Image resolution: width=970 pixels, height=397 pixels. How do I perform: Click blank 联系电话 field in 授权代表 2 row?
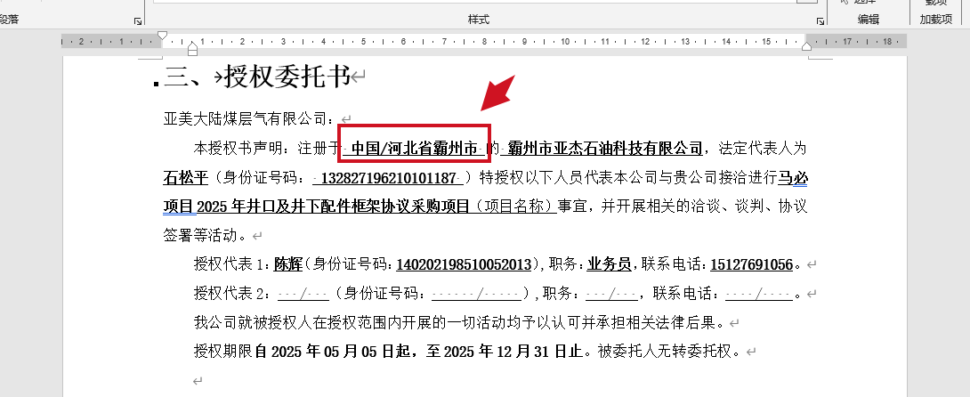coord(759,294)
